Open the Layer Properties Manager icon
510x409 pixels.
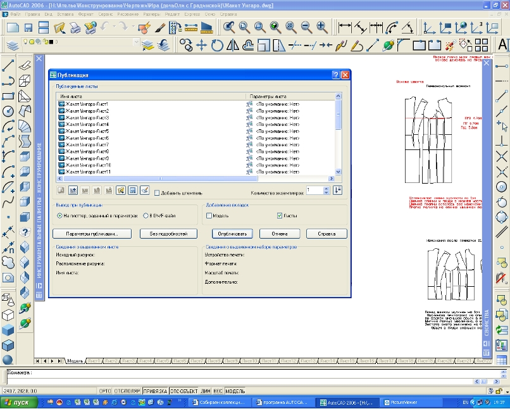click(12, 45)
